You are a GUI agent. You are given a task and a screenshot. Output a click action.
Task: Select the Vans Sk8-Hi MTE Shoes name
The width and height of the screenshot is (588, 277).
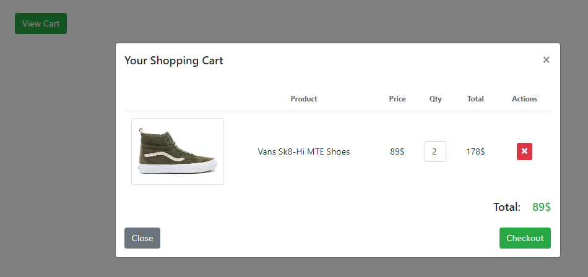pyautogui.click(x=304, y=151)
